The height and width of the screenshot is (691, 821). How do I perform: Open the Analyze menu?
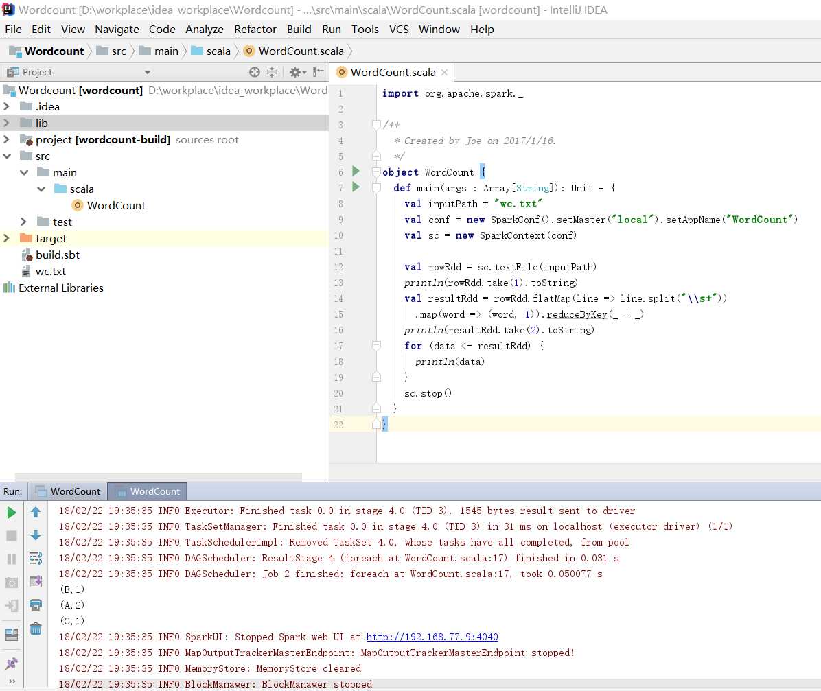[x=204, y=30]
